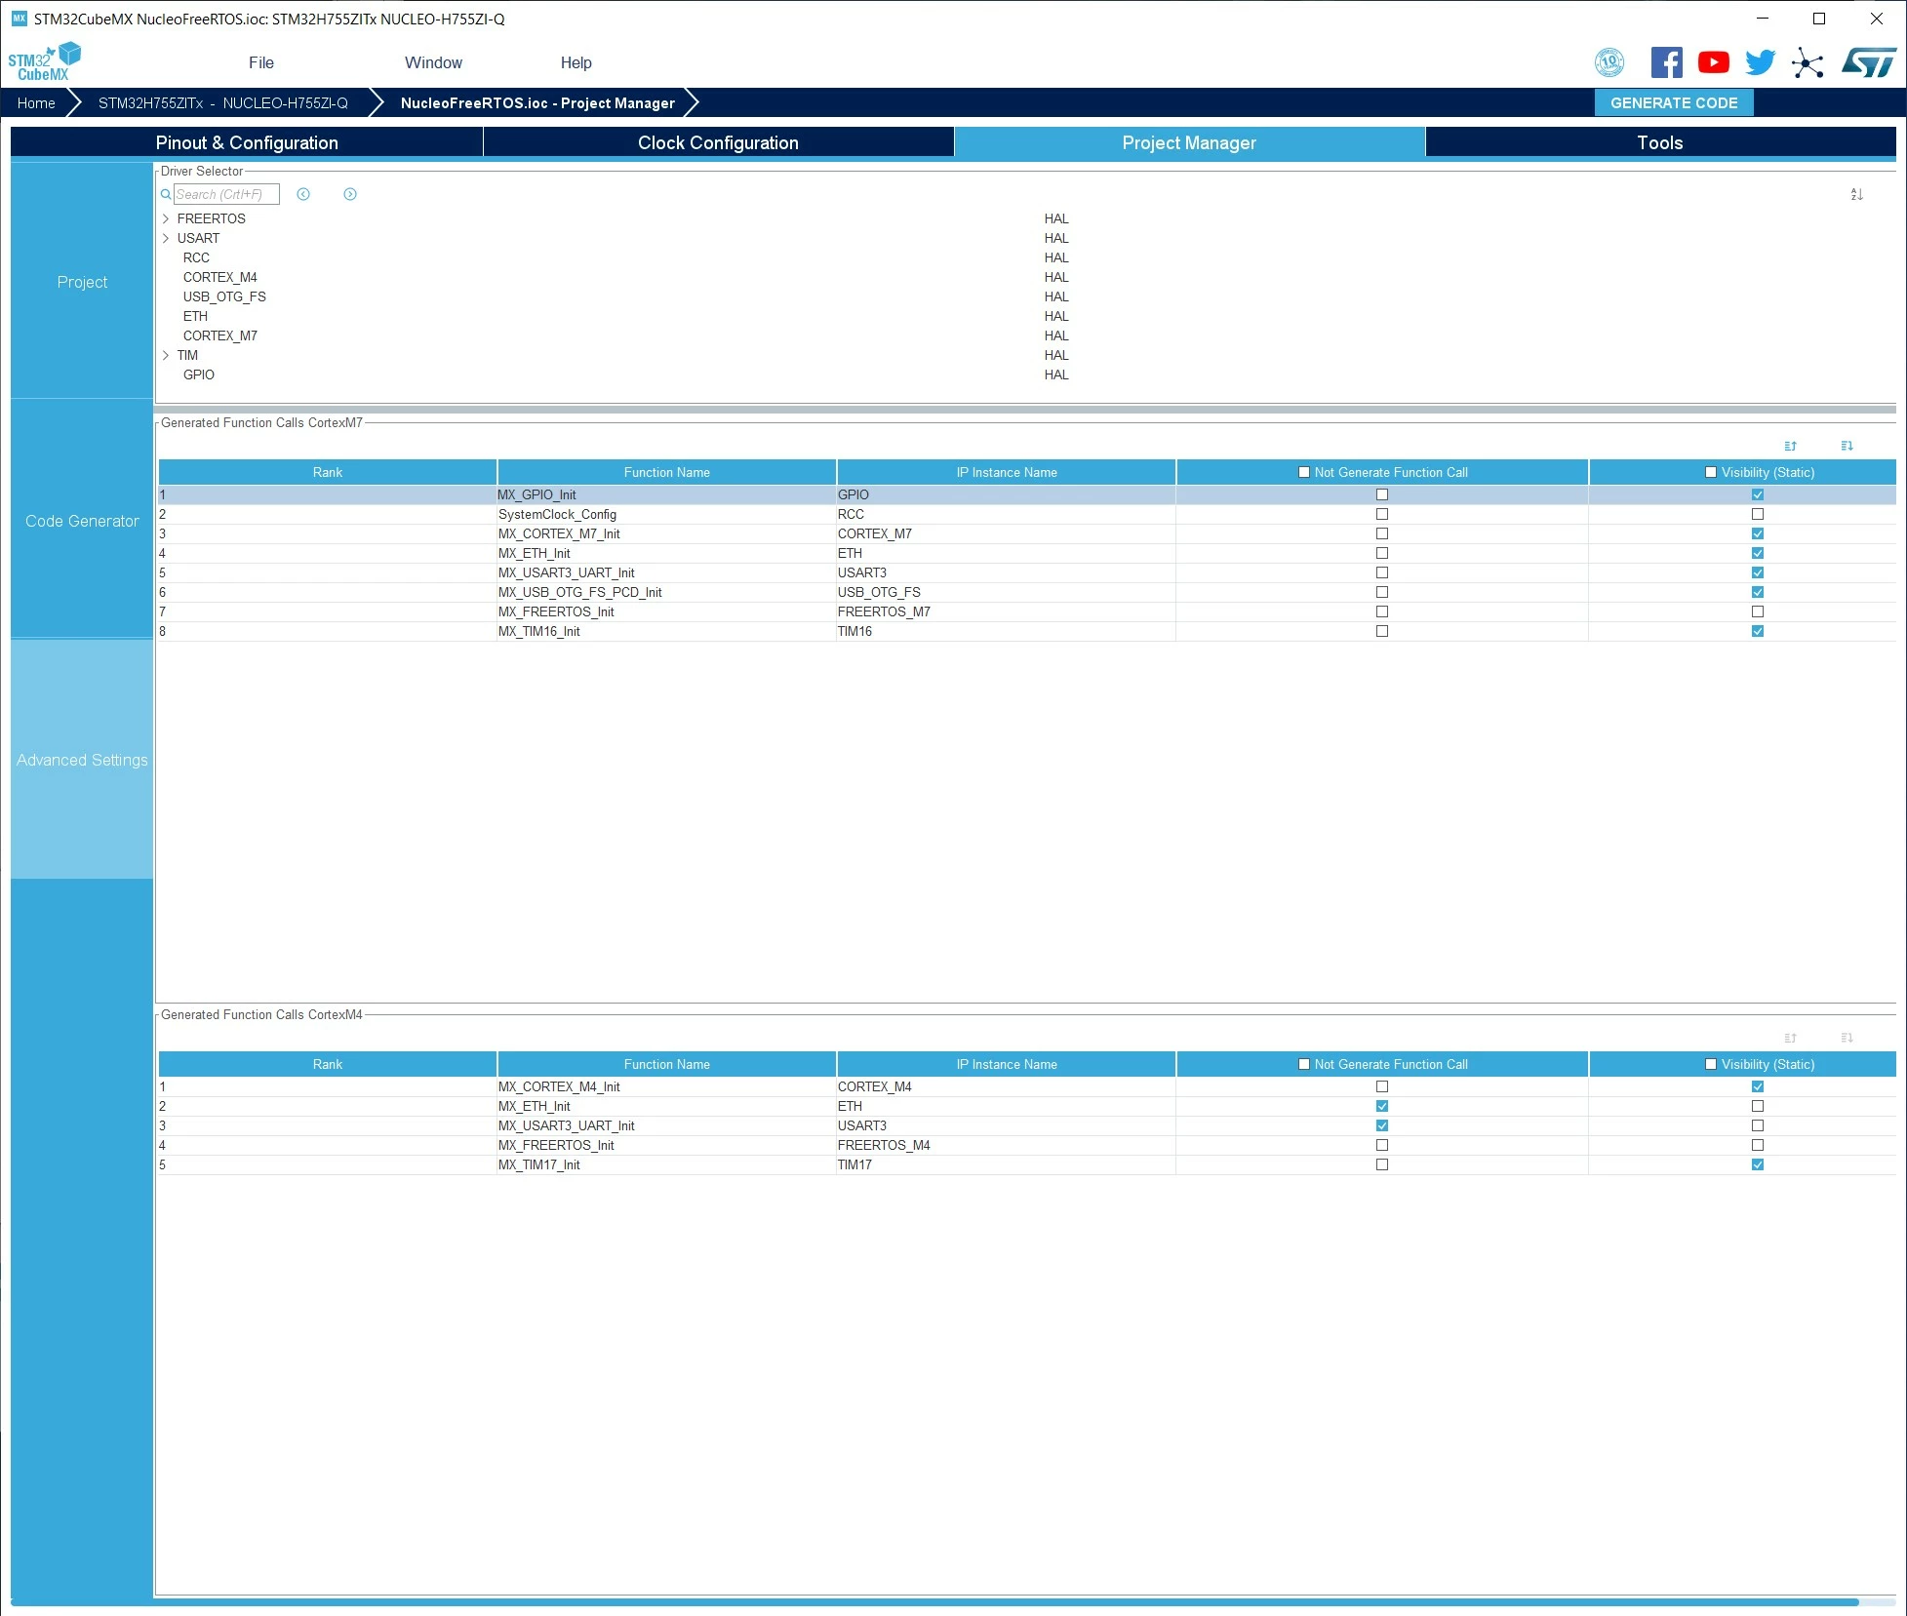Click the bottom horizontal scrollbar
Screen dimensions: 1907x1616
[x=934, y=1601]
